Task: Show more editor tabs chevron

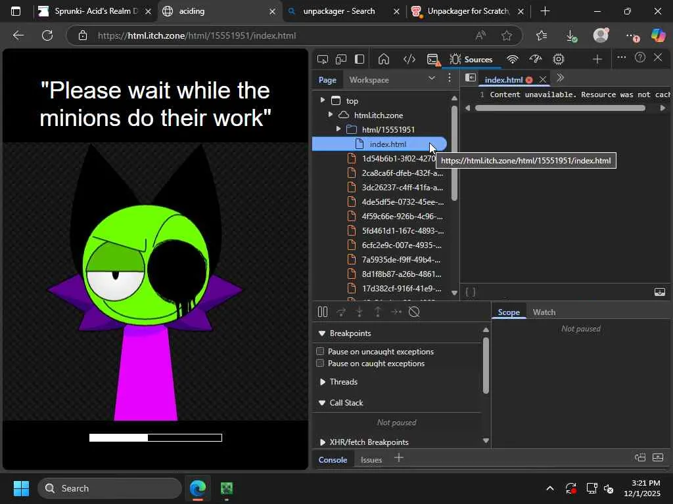Action: coord(560,77)
